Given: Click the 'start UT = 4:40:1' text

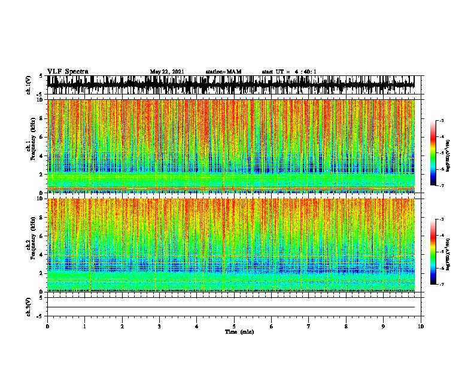Looking at the screenshot, I should click(x=289, y=72).
